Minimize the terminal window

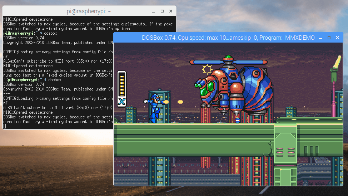point(153,11)
